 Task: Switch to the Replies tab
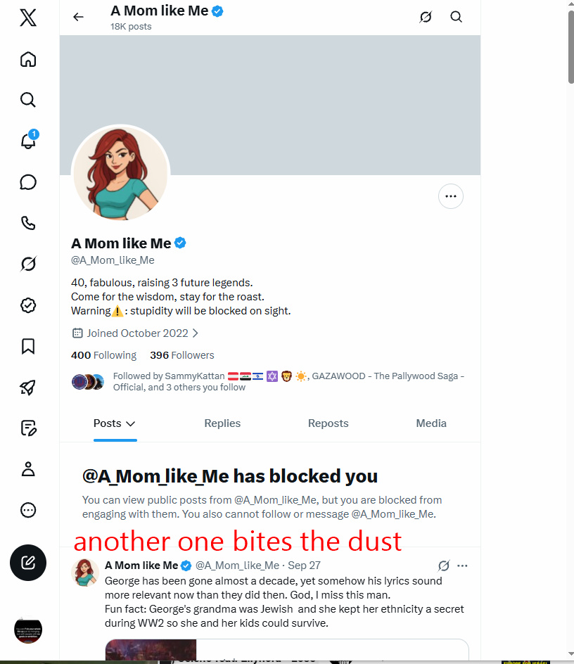222,423
